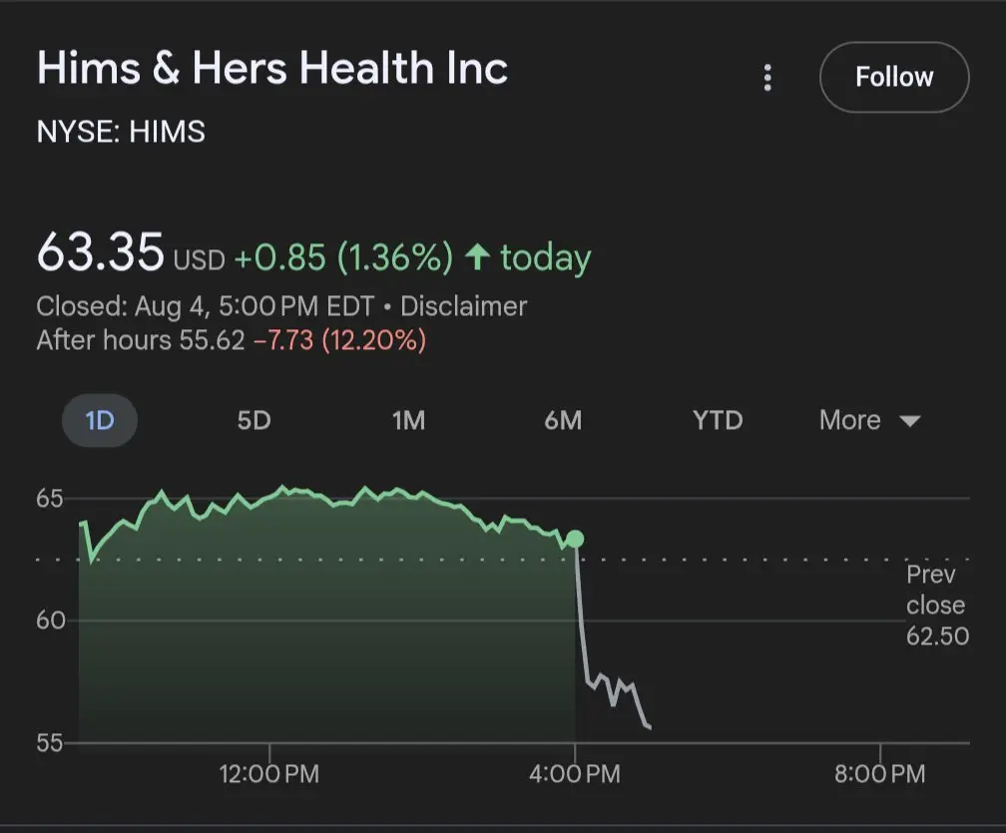Image resolution: width=1006 pixels, height=833 pixels.
Task: View the YTD chart range
Action: click(718, 421)
